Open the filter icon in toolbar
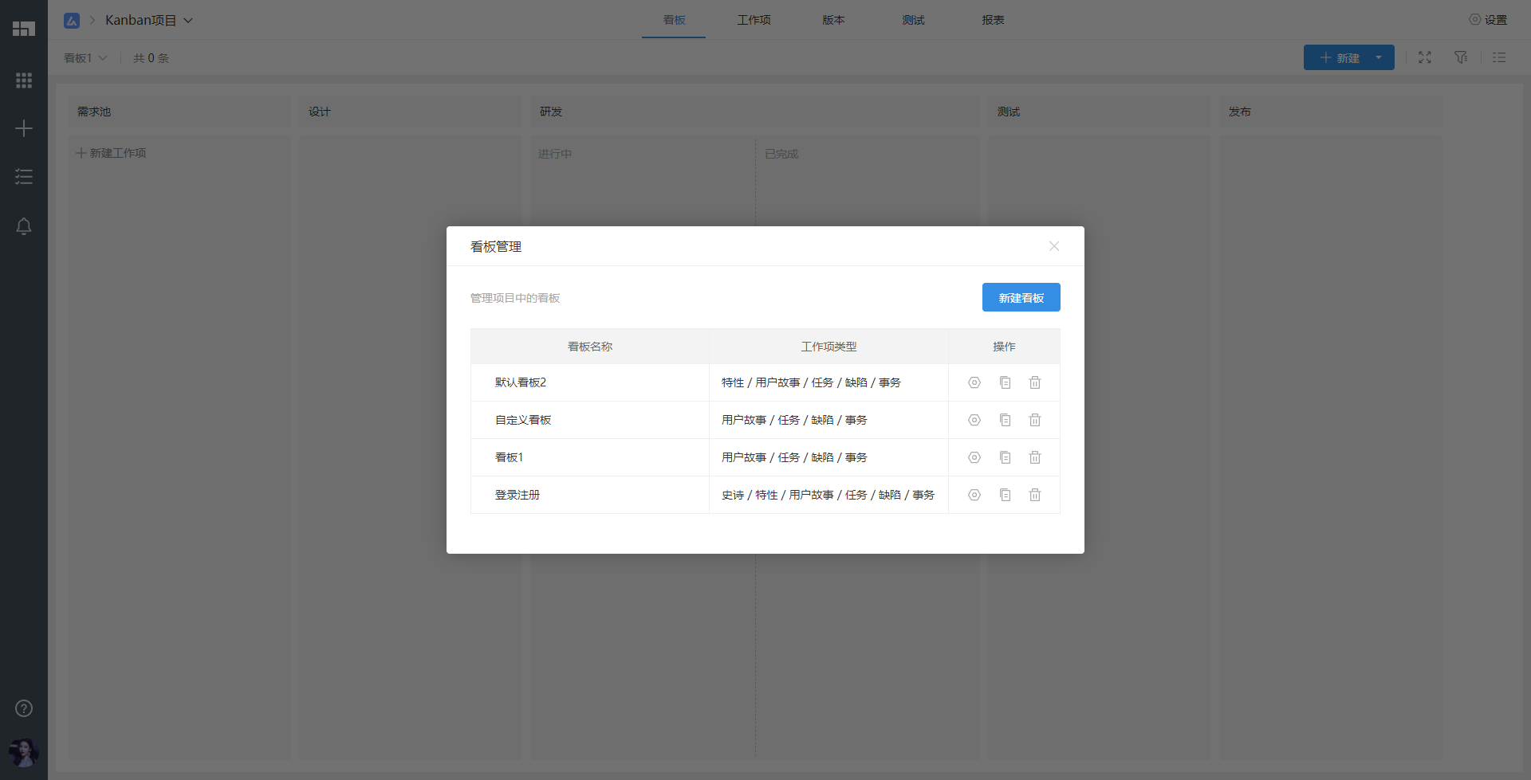The height and width of the screenshot is (780, 1531). coord(1461,57)
